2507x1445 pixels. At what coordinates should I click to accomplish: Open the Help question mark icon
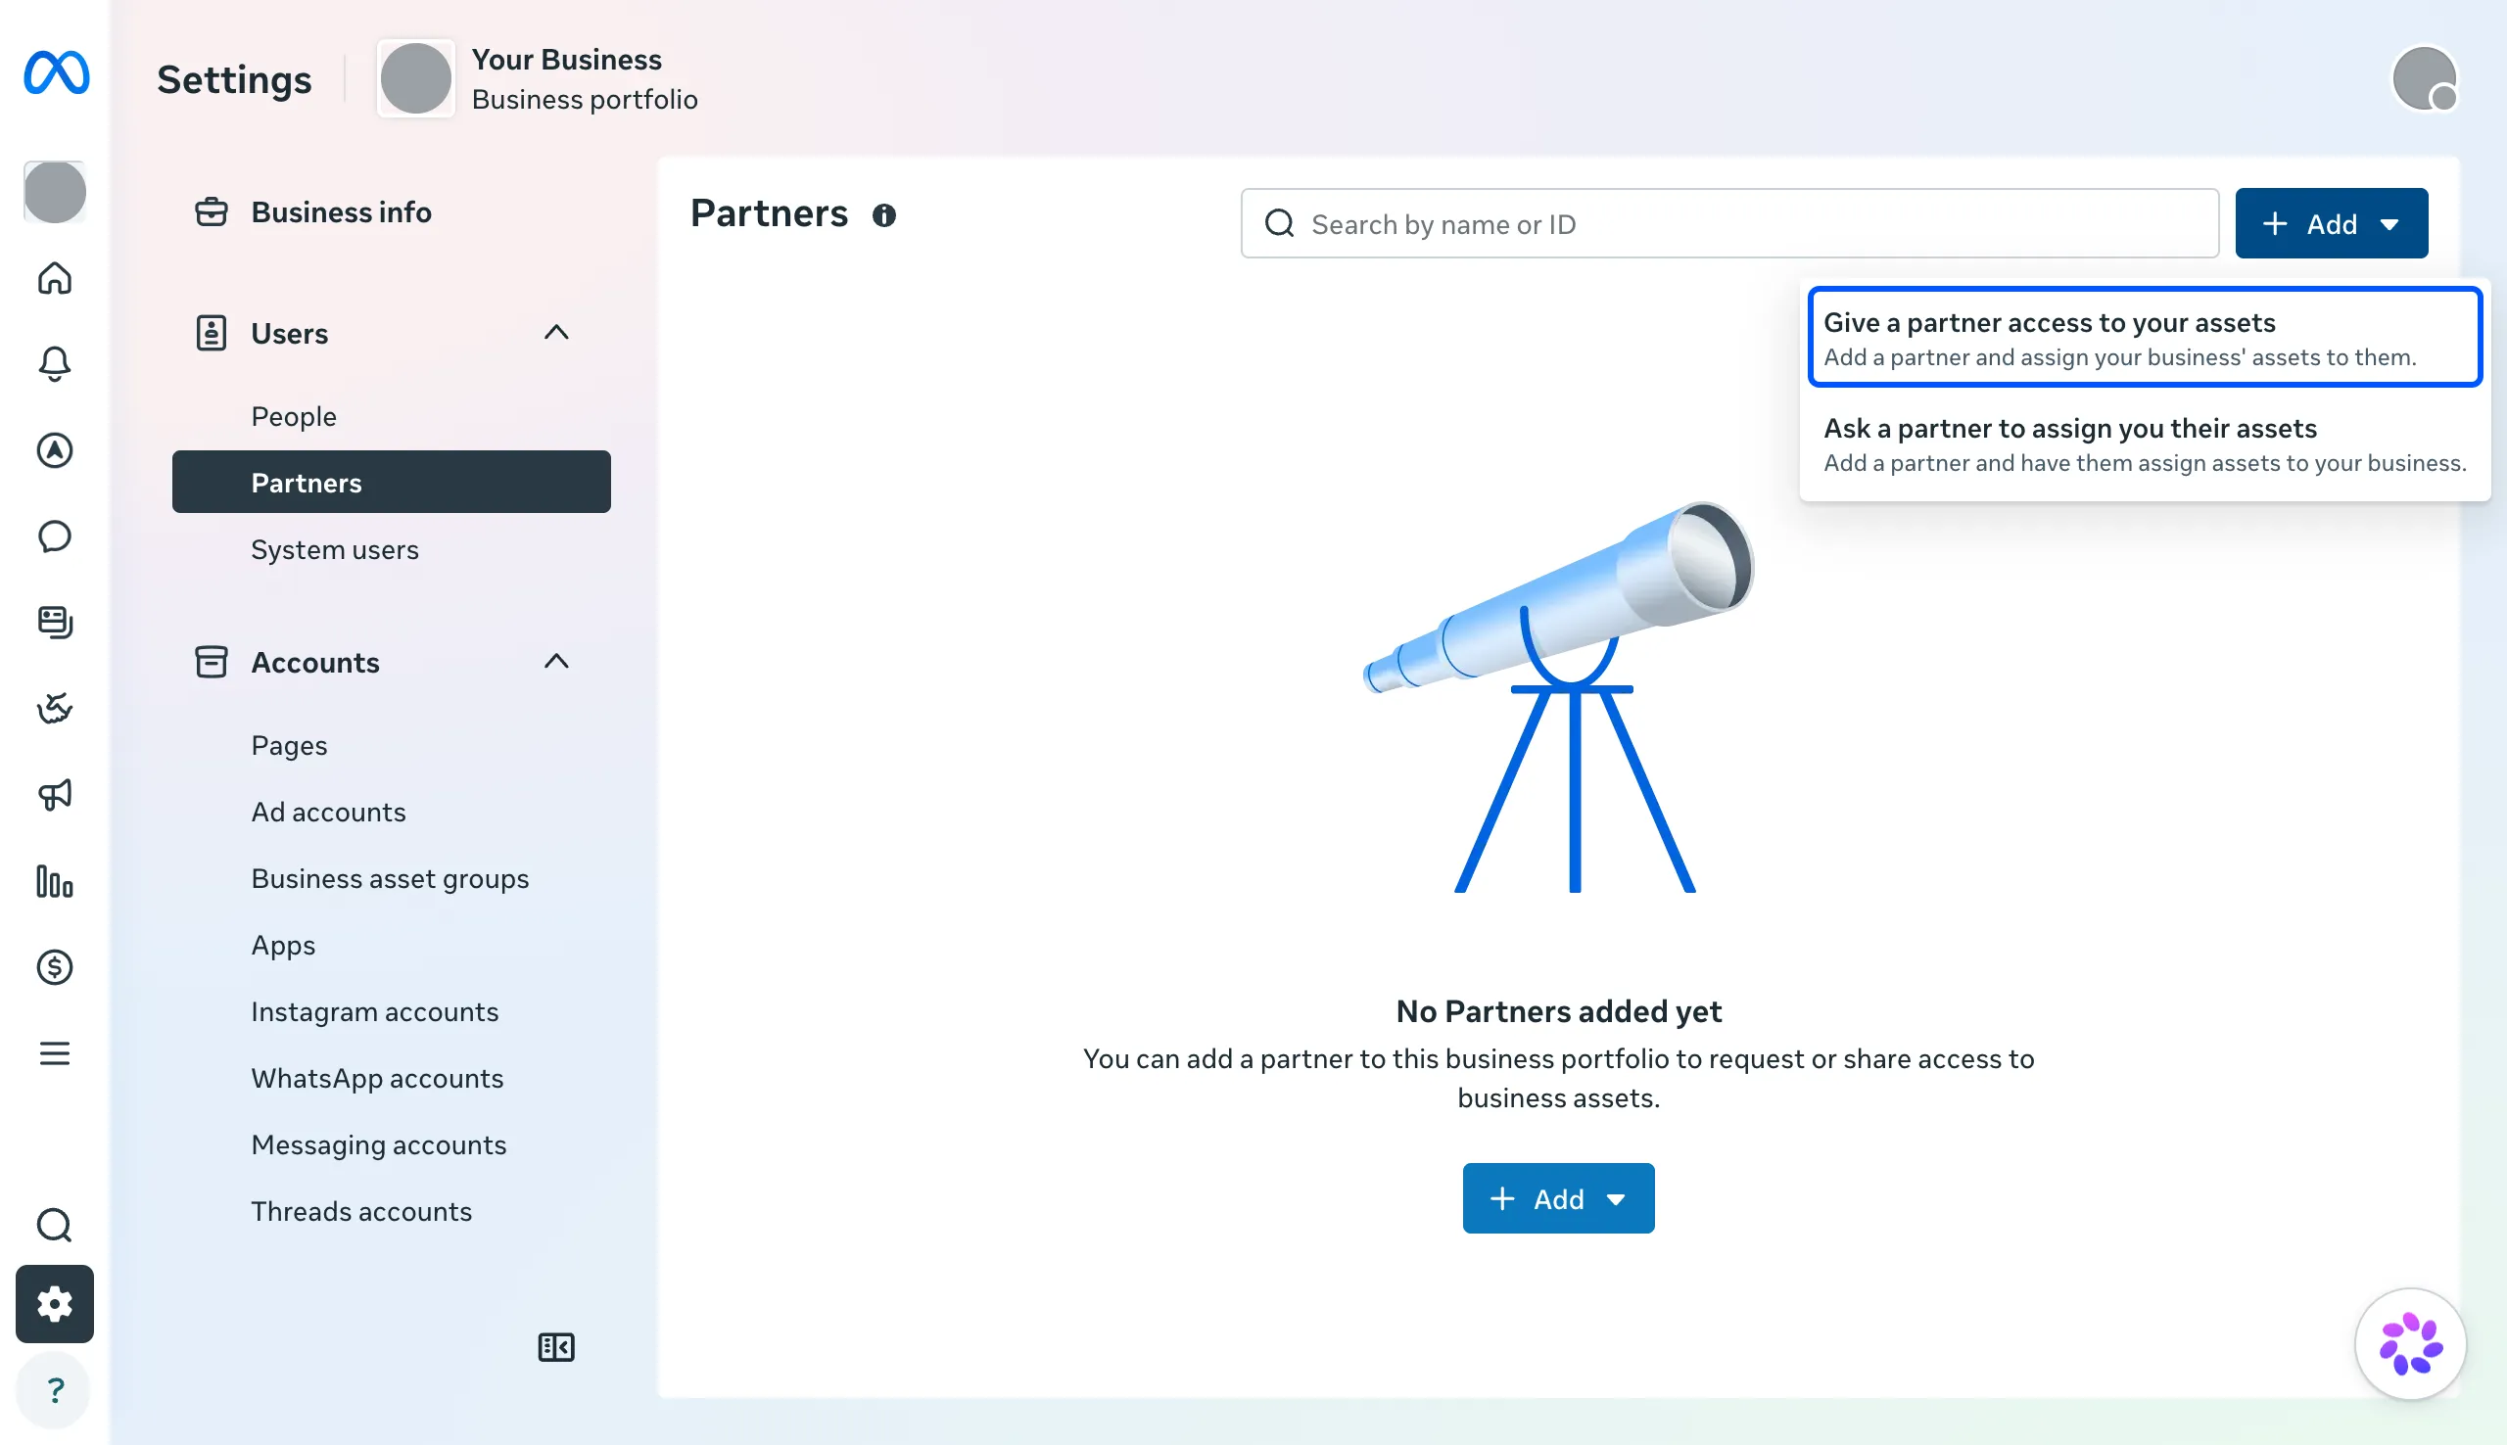tap(55, 1390)
